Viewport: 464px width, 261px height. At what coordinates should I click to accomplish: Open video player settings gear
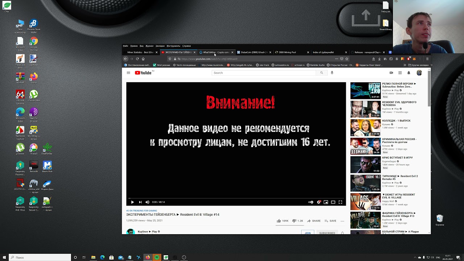[x=319, y=202]
